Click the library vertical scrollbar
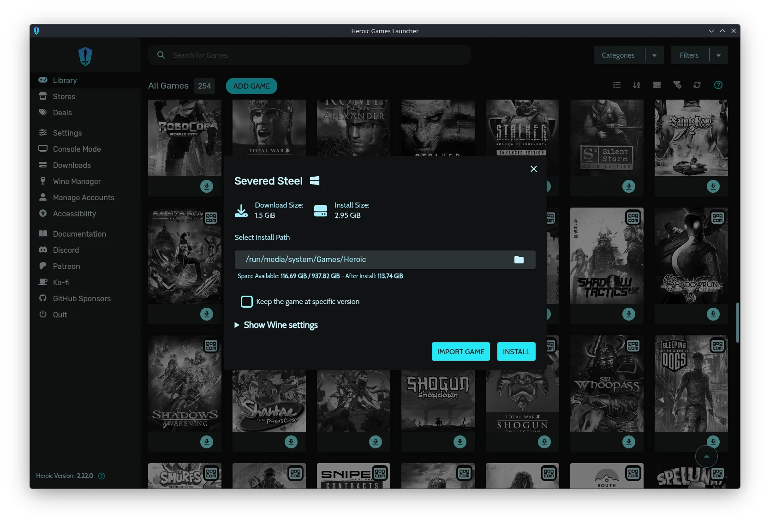The width and height of the screenshot is (770, 524). click(738, 322)
